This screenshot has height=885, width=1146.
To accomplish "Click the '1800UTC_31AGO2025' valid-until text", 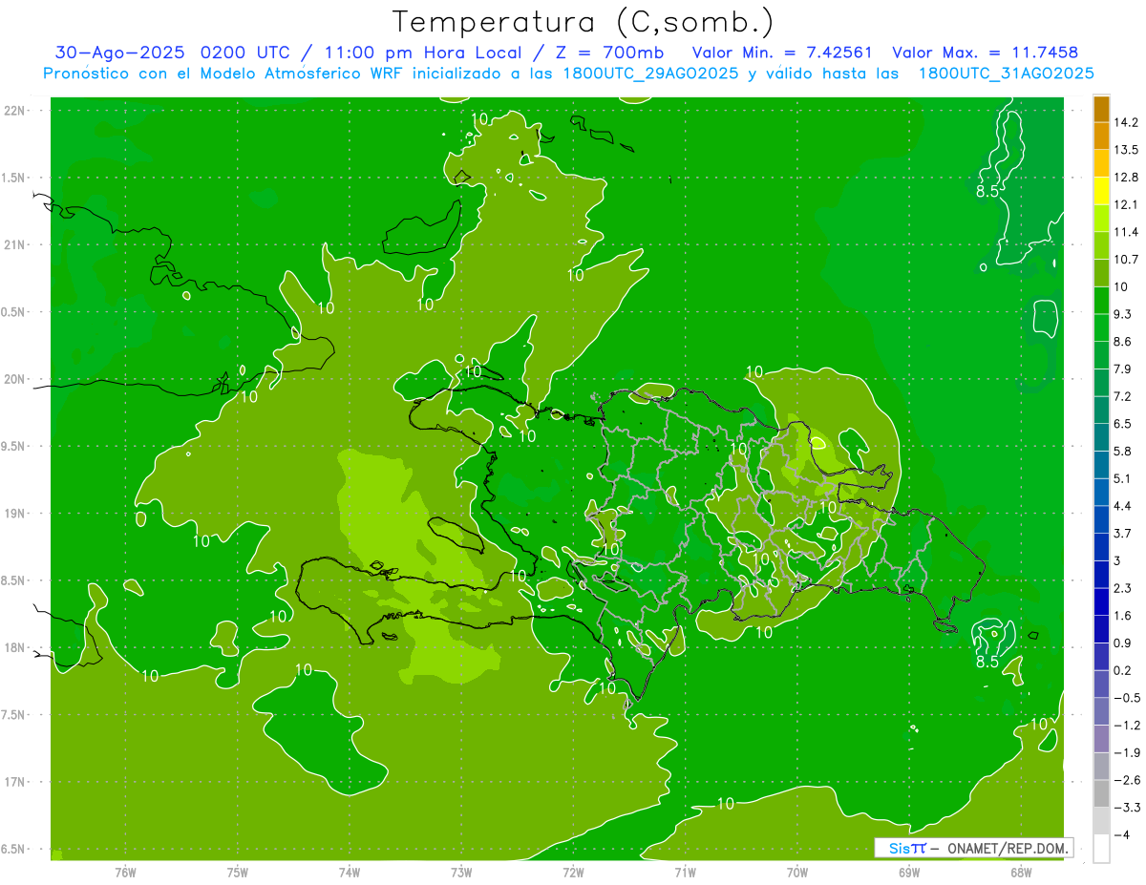I will (x=1006, y=74).
